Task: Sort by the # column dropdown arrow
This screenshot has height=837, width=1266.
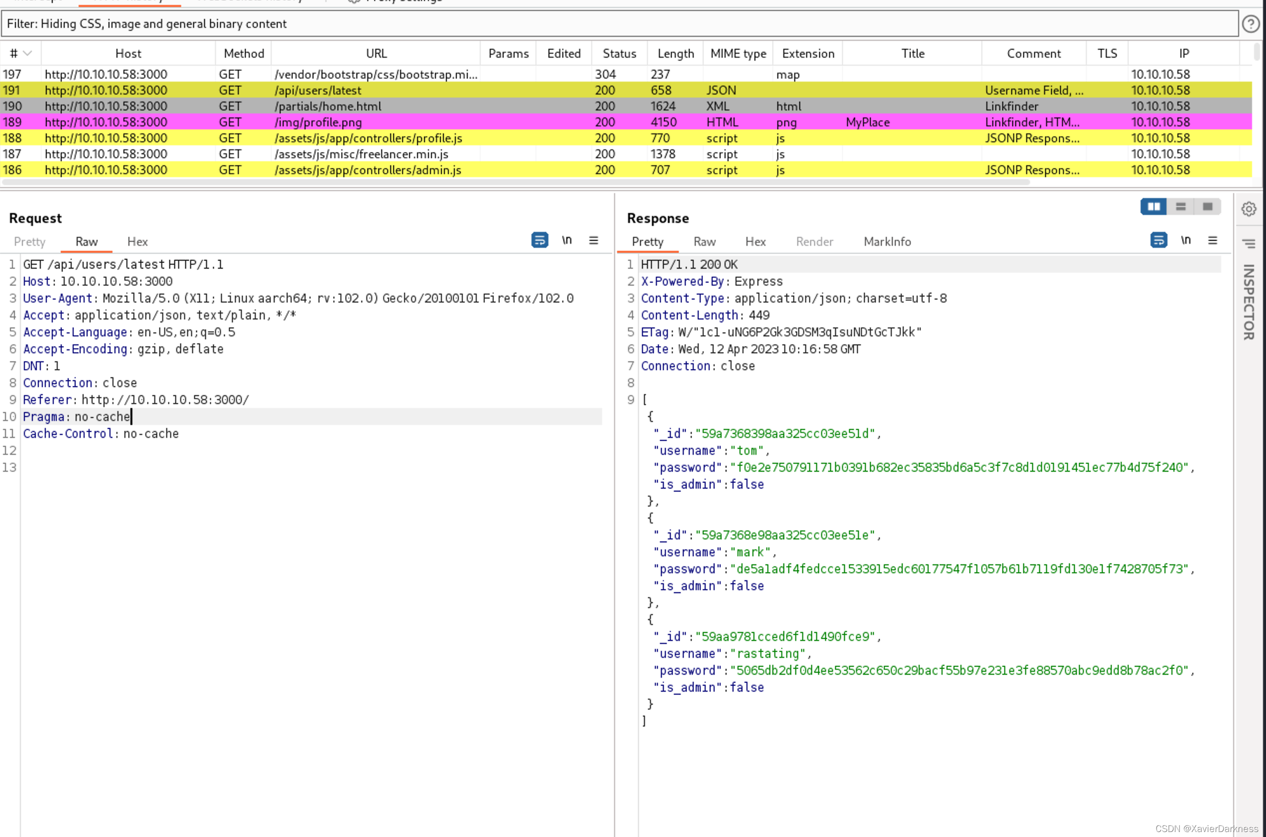Action: tap(28, 53)
